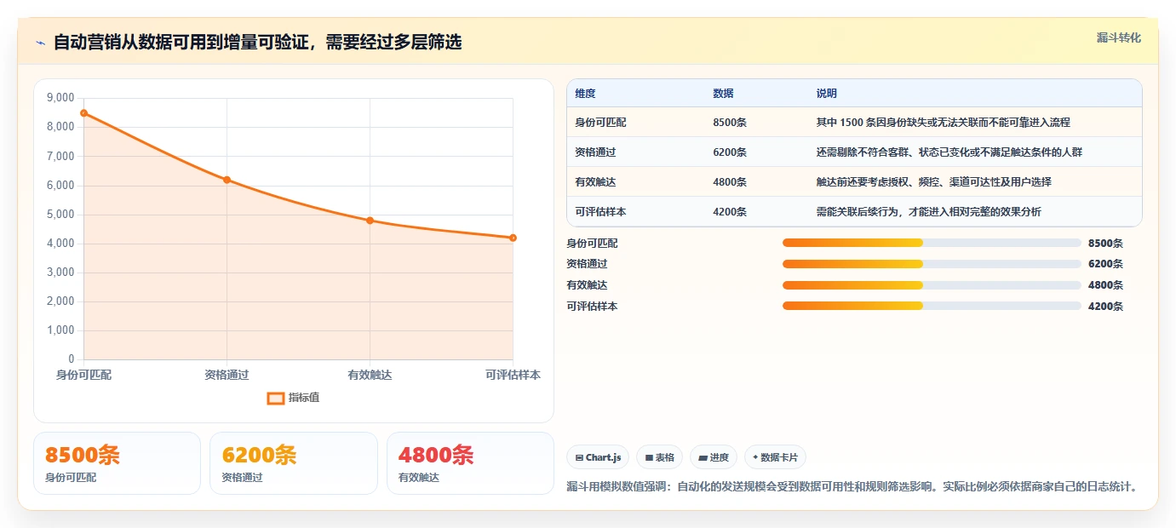This screenshot has width=1176, height=528.
Task: Click the 可评估样本 progress bar
Action: [x=932, y=307]
